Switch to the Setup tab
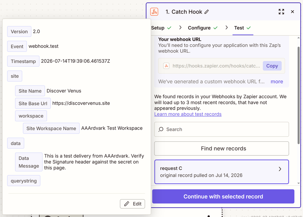This screenshot has height=217, width=303. coord(161,28)
